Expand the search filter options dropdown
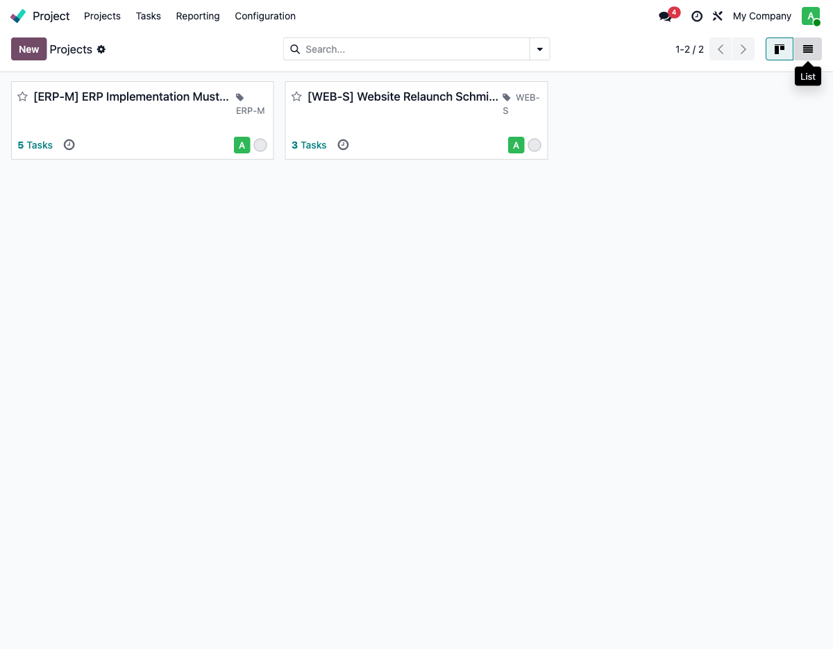This screenshot has width=833, height=649. (x=540, y=49)
